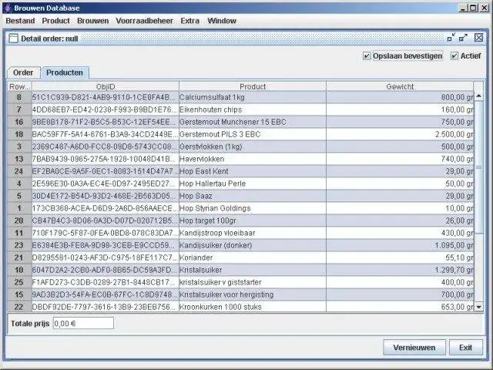Click ObjID cell starting with 173CB368
The width and height of the screenshot is (493, 370).
tap(106, 208)
